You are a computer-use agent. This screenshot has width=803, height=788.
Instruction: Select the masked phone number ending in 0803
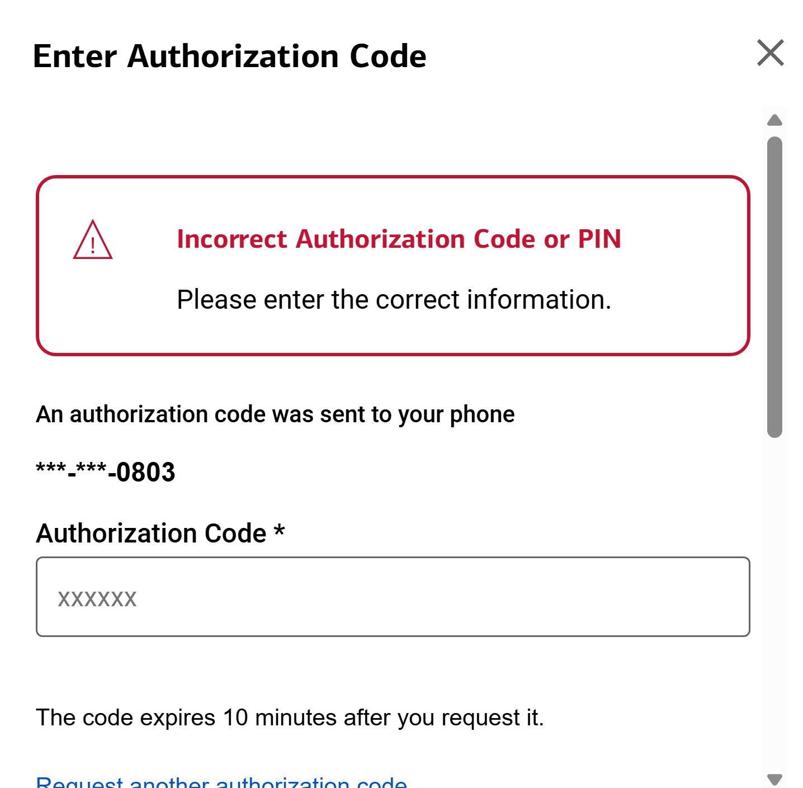(x=106, y=473)
